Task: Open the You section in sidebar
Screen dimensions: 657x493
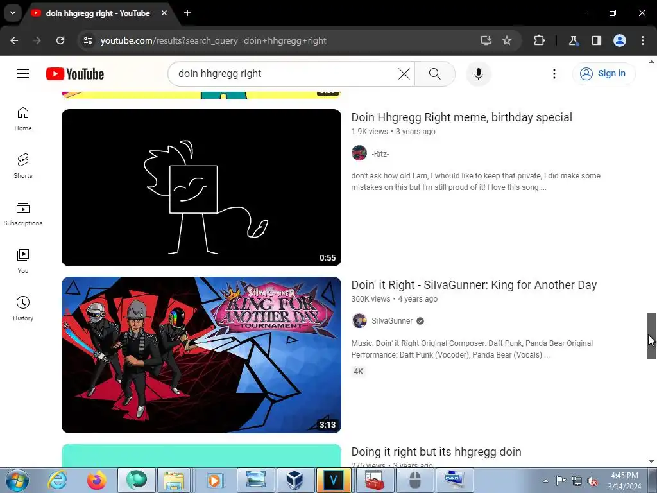Action: click(23, 261)
